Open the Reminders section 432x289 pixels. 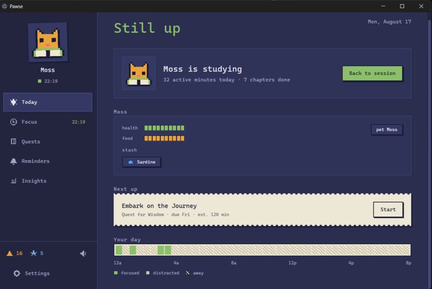click(x=47, y=161)
